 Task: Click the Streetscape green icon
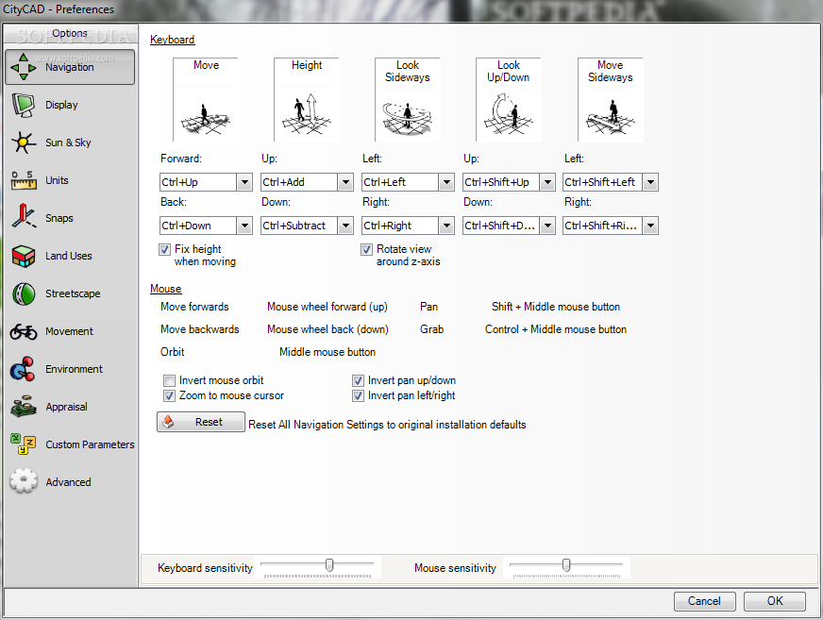click(23, 294)
